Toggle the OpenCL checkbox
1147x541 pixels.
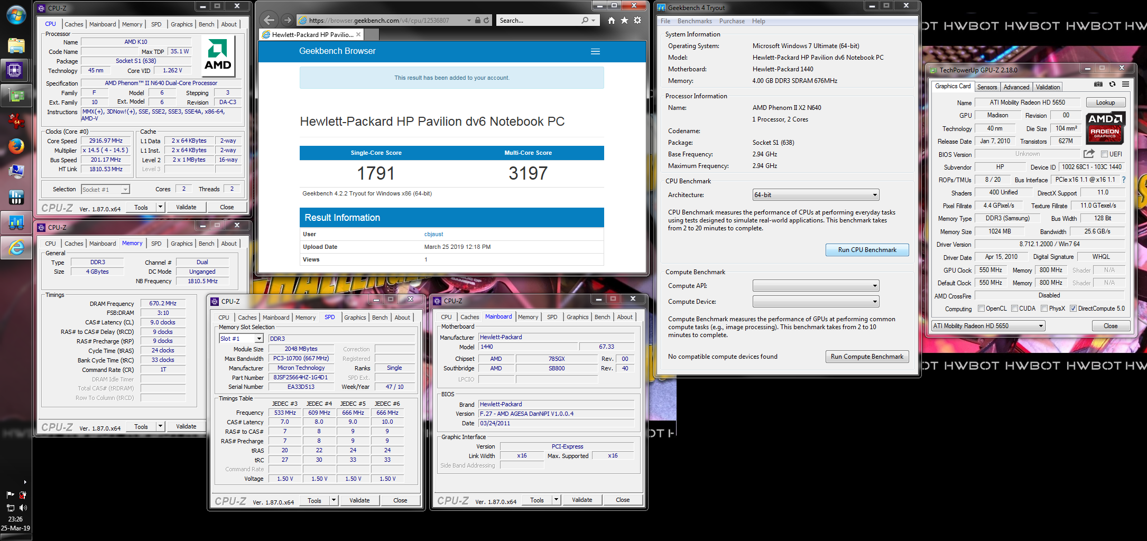tap(981, 309)
